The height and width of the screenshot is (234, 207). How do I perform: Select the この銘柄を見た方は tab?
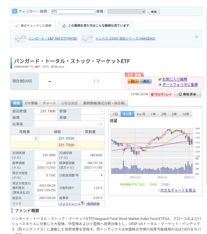click(x=95, y=26)
